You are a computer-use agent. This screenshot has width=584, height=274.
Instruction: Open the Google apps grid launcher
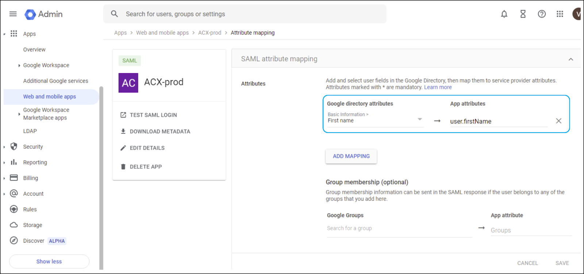click(560, 14)
